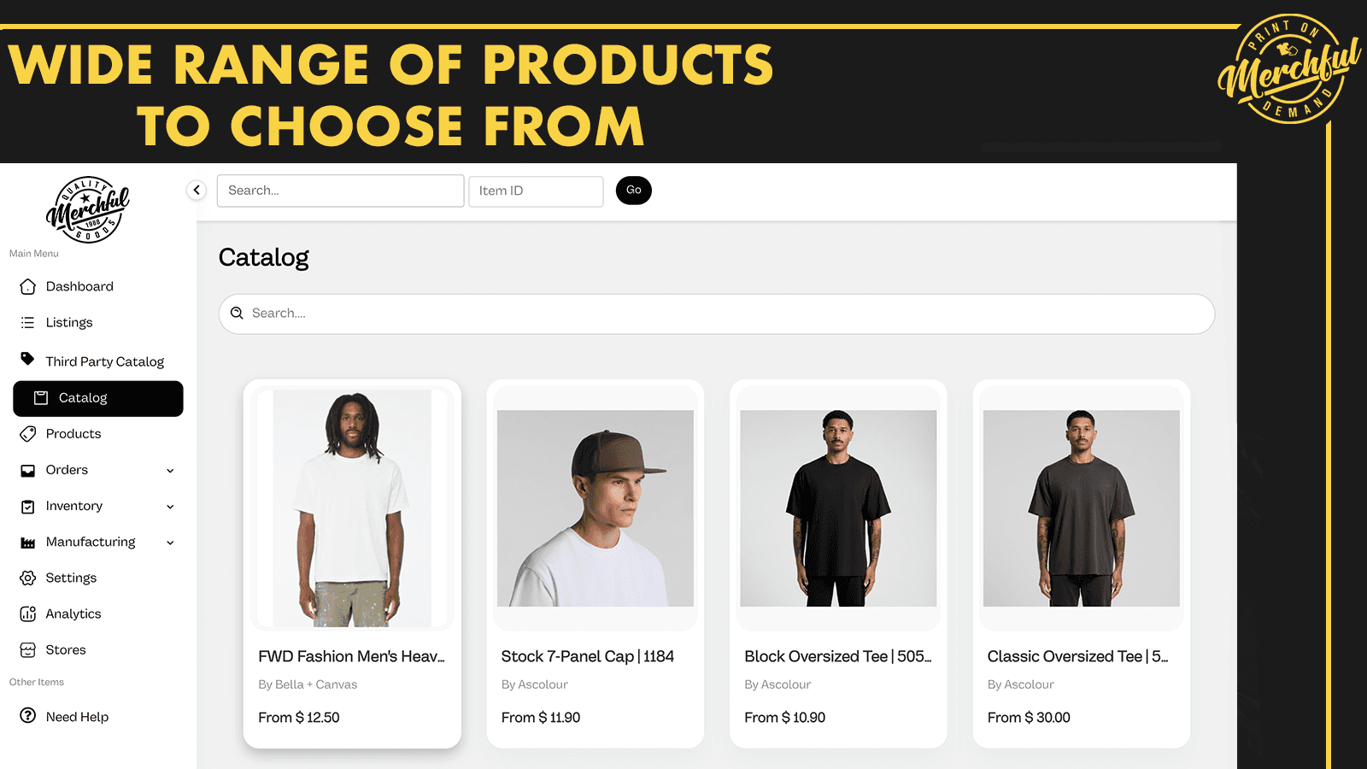Image resolution: width=1367 pixels, height=769 pixels.
Task: Click the Products price-tag icon
Action: pyautogui.click(x=28, y=433)
